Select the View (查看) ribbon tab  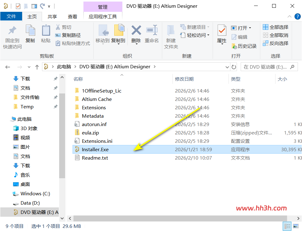pos(73,17)
